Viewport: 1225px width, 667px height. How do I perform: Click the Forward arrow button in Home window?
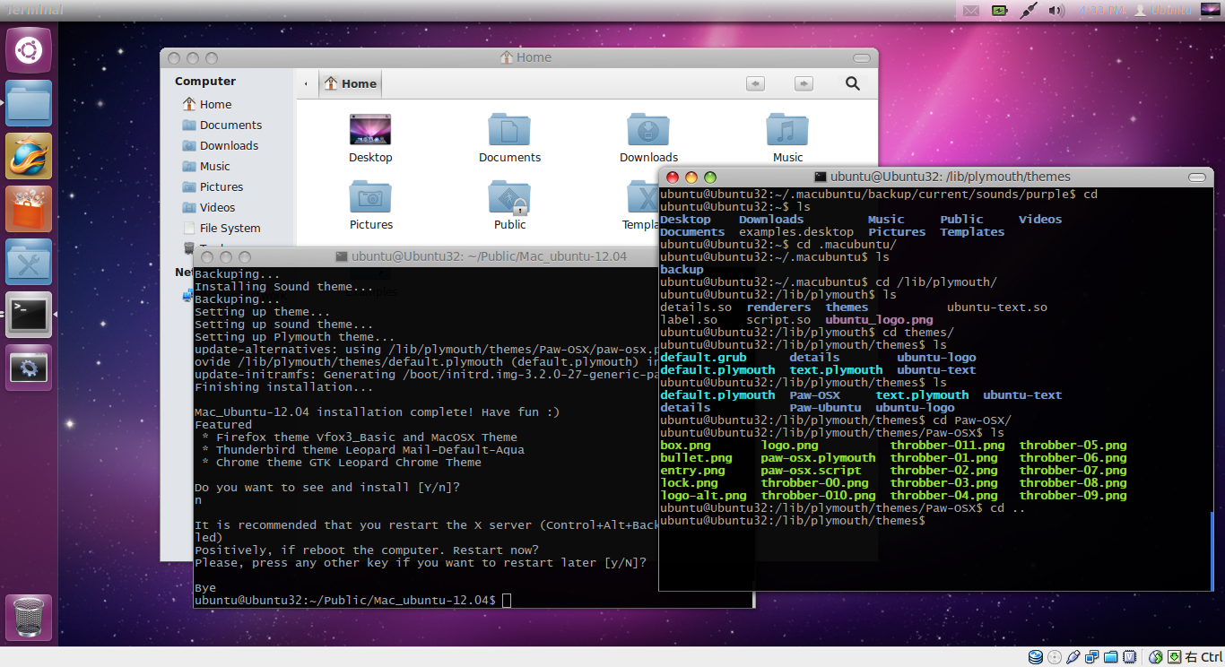coord(804,83)
